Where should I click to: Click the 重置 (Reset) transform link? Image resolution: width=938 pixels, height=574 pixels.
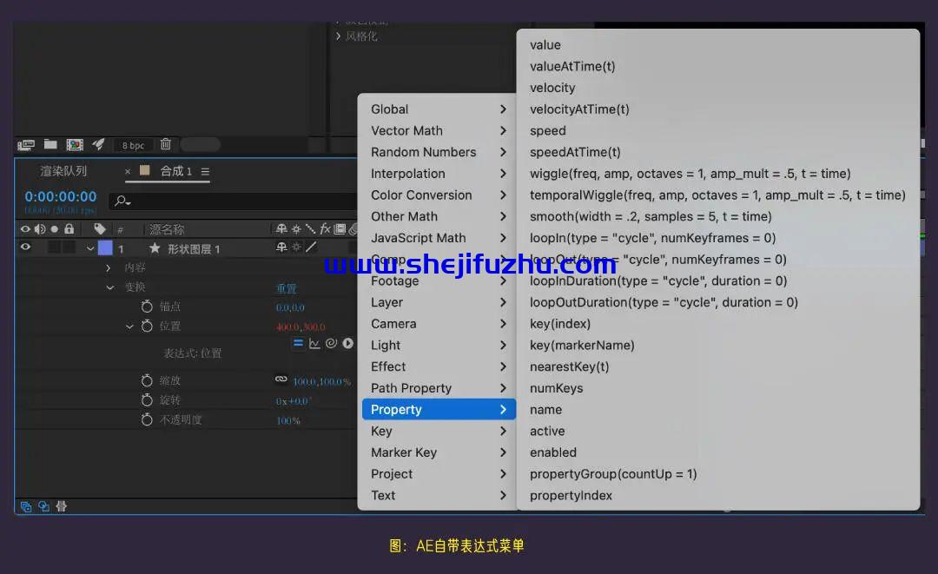tap(286, 288)
